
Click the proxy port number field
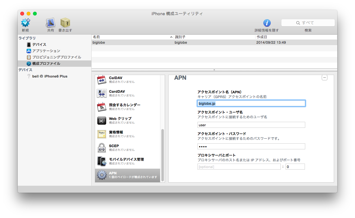295,167
